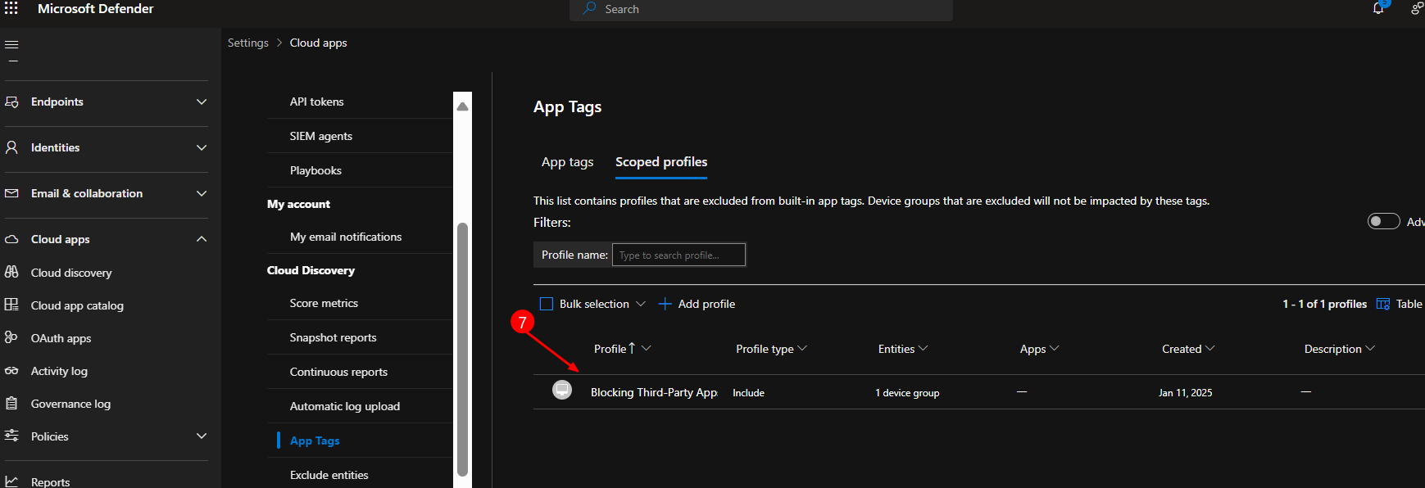This screenshot has width=1425, height=488.
Task: Click the Email & collaboration envelope icon
Action: point(11,193)
